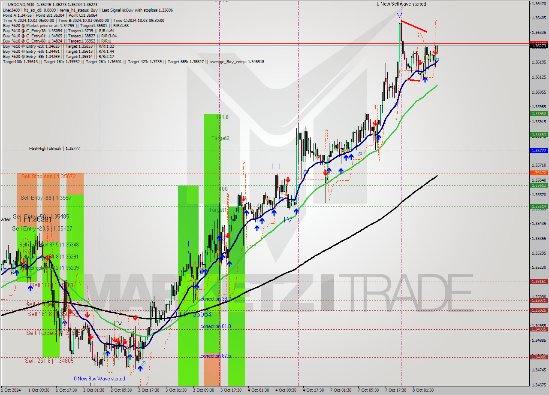Click the 'Buy %10 @ C_Entry61' line

(59, 36)
